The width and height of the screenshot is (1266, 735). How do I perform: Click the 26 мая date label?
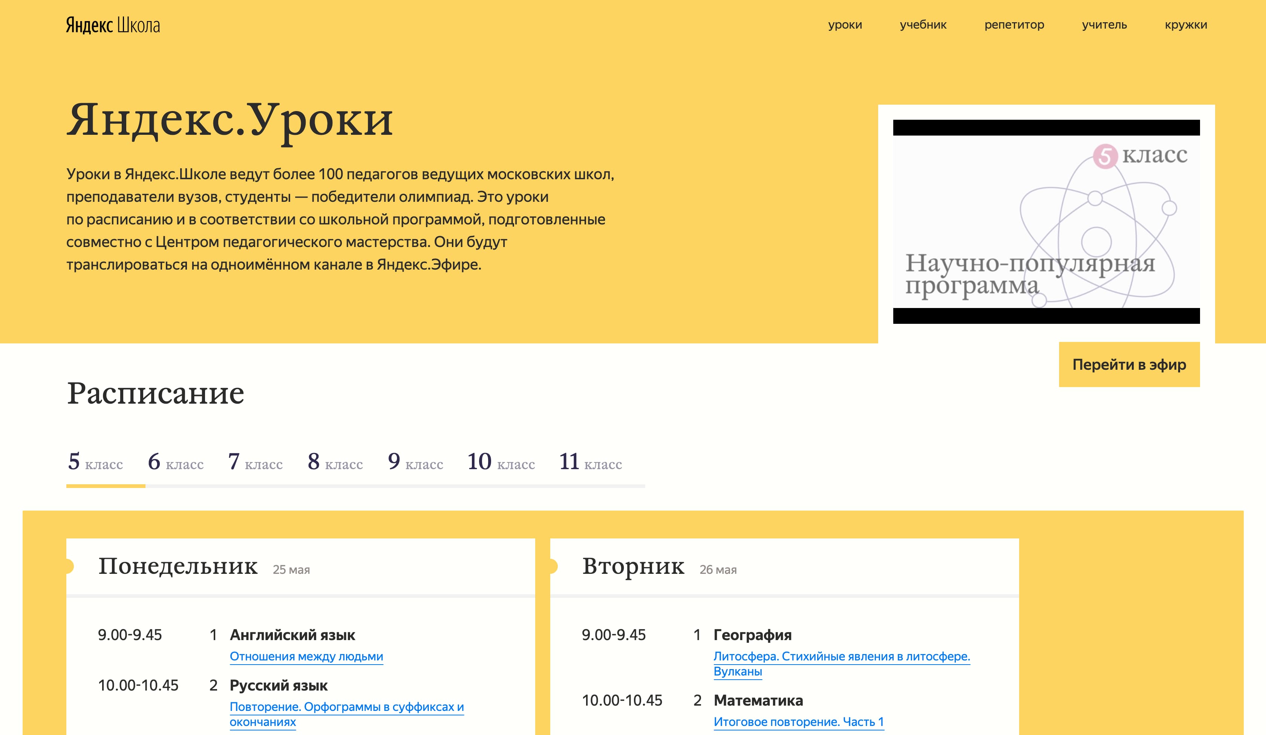[x=718, y=570]
